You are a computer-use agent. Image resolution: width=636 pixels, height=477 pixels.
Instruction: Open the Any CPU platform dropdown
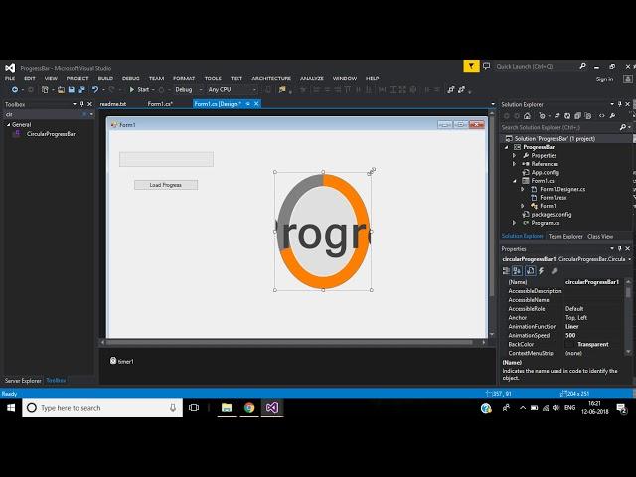pos(233,90)
